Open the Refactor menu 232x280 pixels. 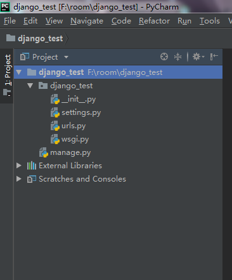click(x=154, y=21)
